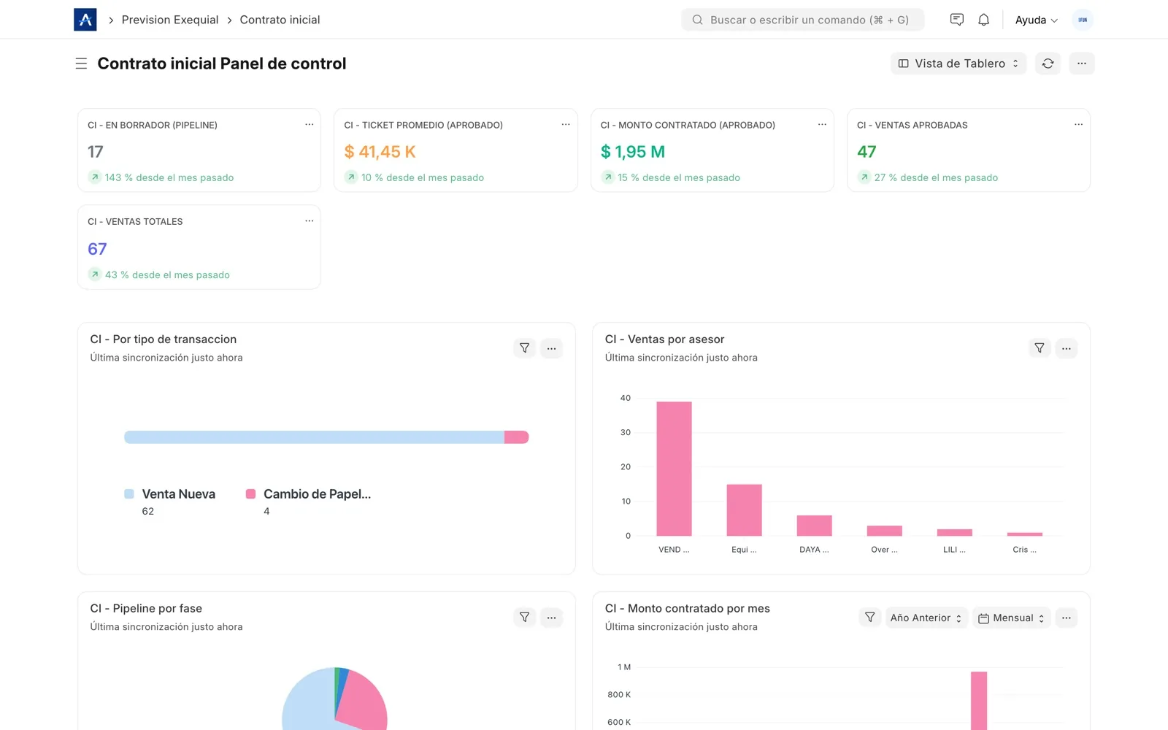Click the 10 % desde el mes pasado text

pos(423,177)
